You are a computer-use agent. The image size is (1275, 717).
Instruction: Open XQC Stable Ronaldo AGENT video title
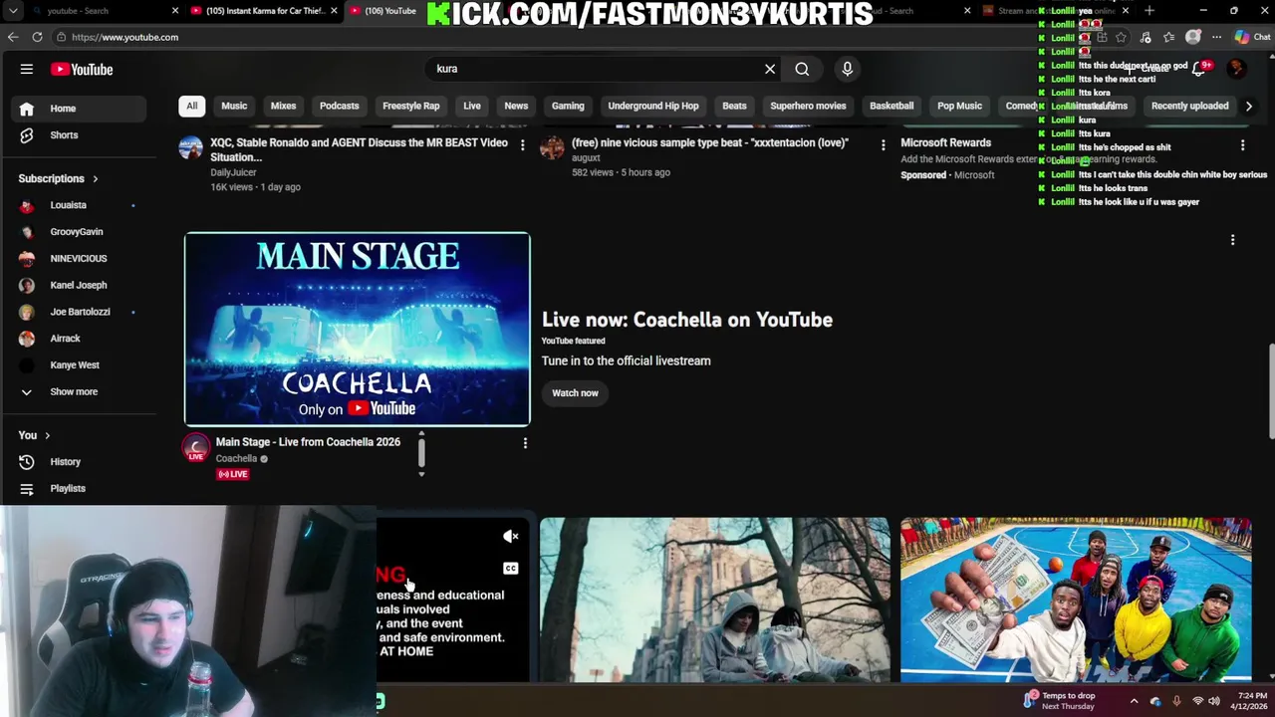pos(359,150)
